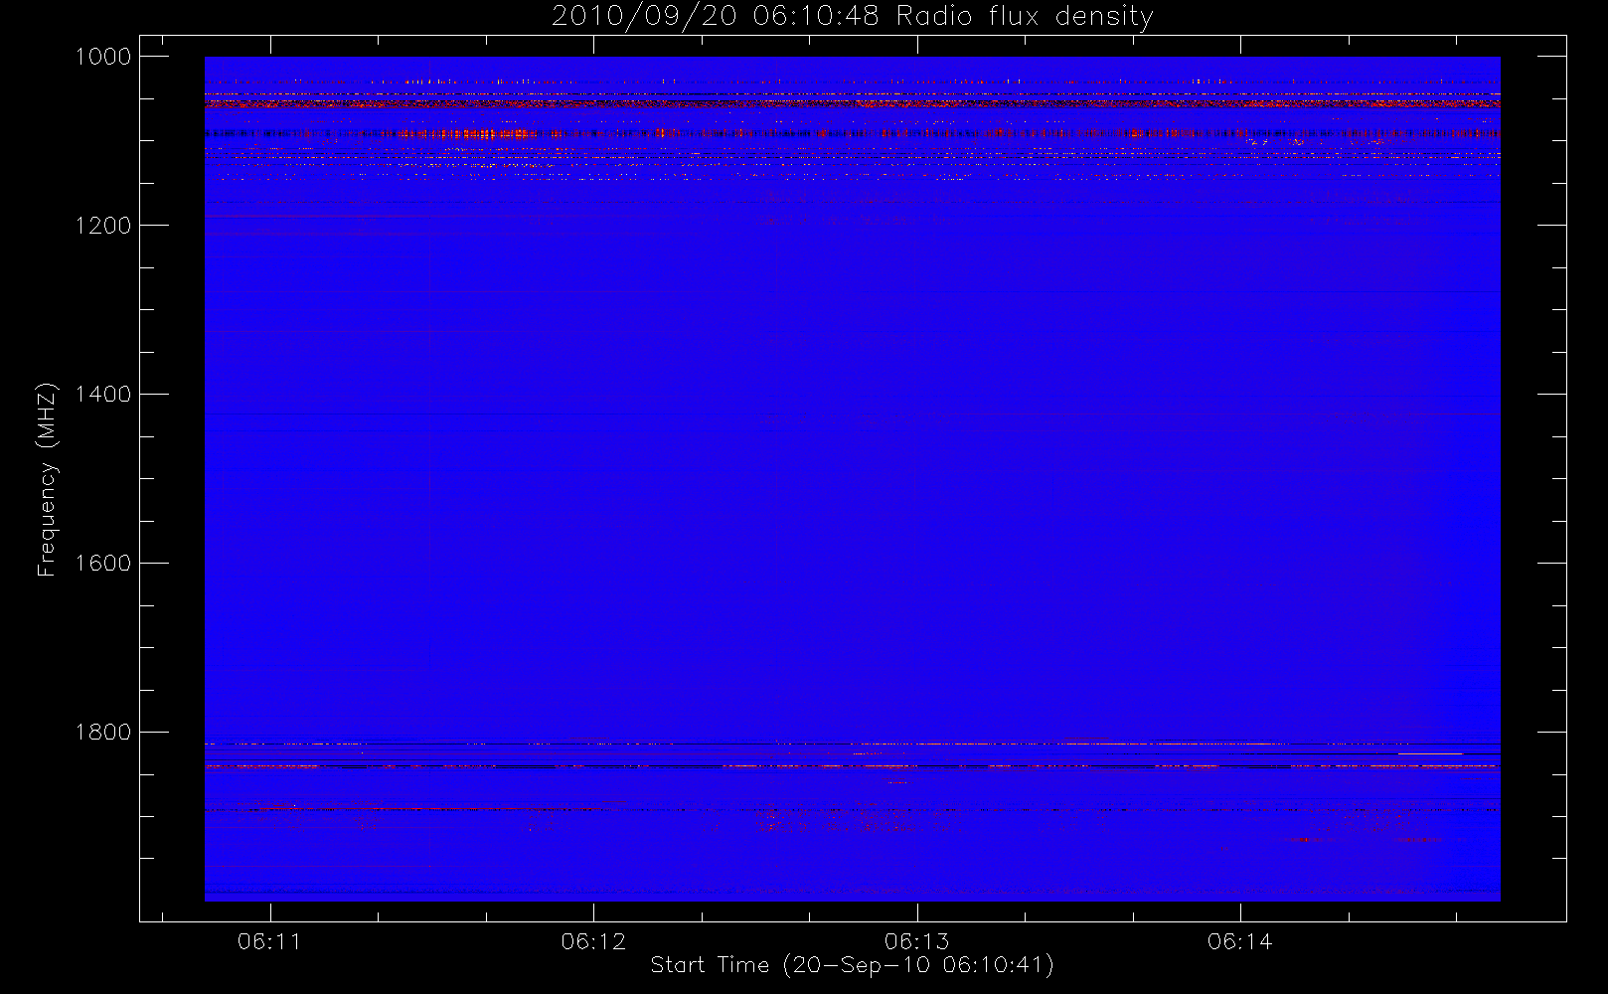Click the 06:14 time tick label
Screen dimensions: 1608x994
click(x=1240, y=941)
